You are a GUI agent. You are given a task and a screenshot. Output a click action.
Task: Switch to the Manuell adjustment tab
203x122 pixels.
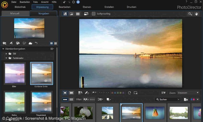click(x=15, y=13)
